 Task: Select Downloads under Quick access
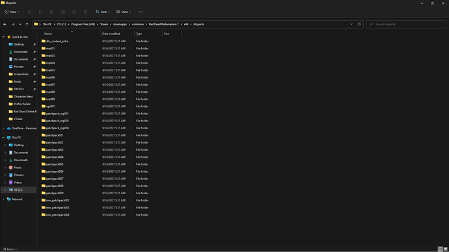click(x=21, y=52)
